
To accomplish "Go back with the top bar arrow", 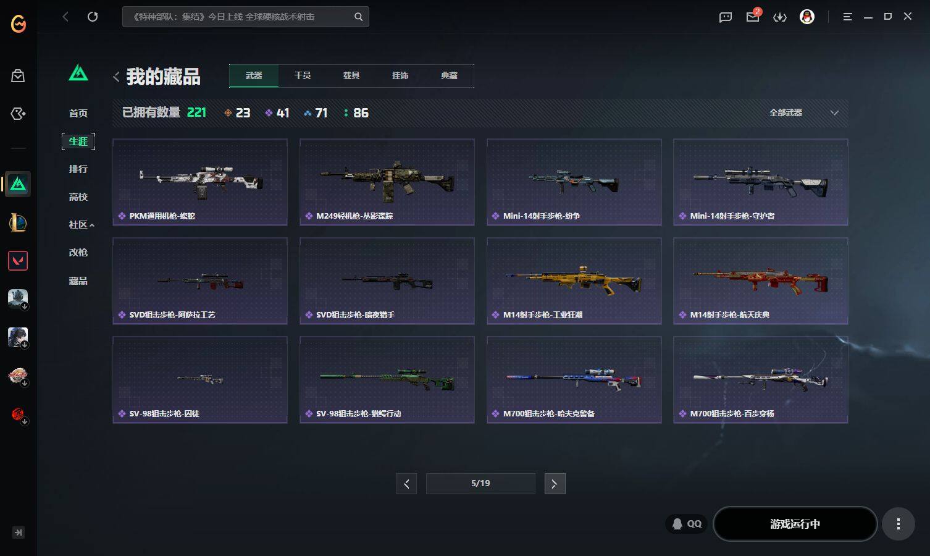I will point(65,17).
